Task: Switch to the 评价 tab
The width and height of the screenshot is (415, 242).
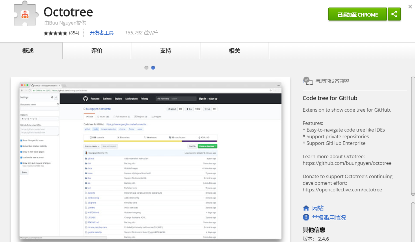Action: pyautogui.click(x=97, y=51)
